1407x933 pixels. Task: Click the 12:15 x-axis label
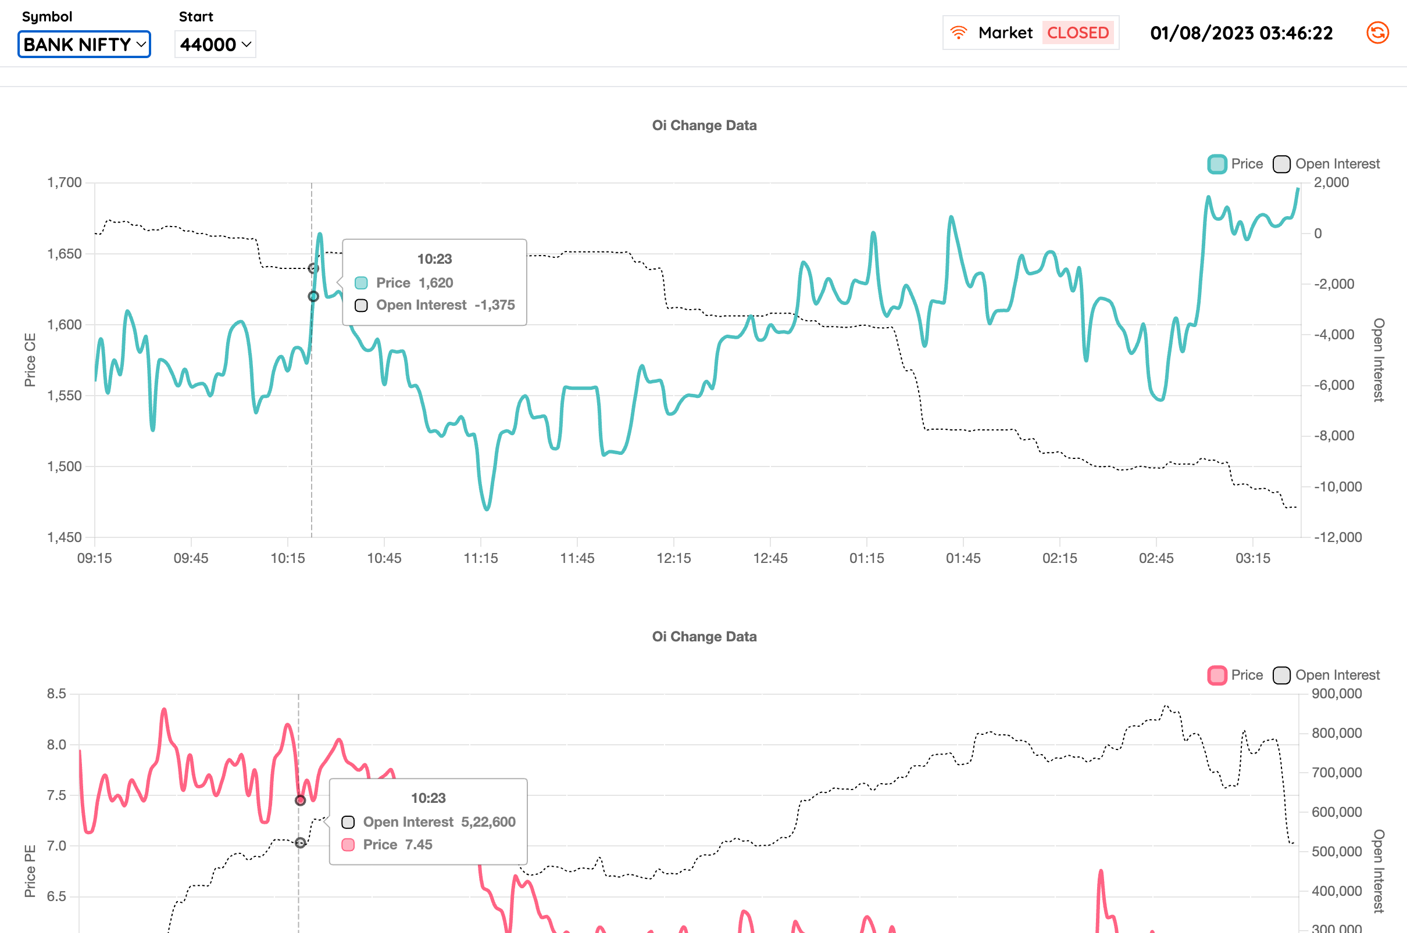click(x=674, y=558)
